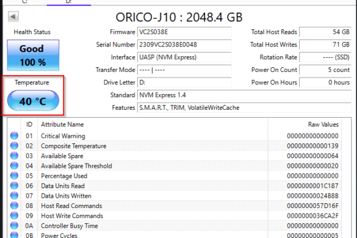The height and width of the screenshot is (238, 357).
Task: Click the status orb for Available Spare Threshold
Action: [14, 165]
